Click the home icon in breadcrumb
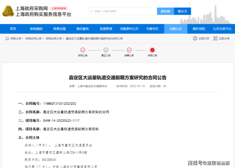The image size is (235, 168). pos(7,38)
